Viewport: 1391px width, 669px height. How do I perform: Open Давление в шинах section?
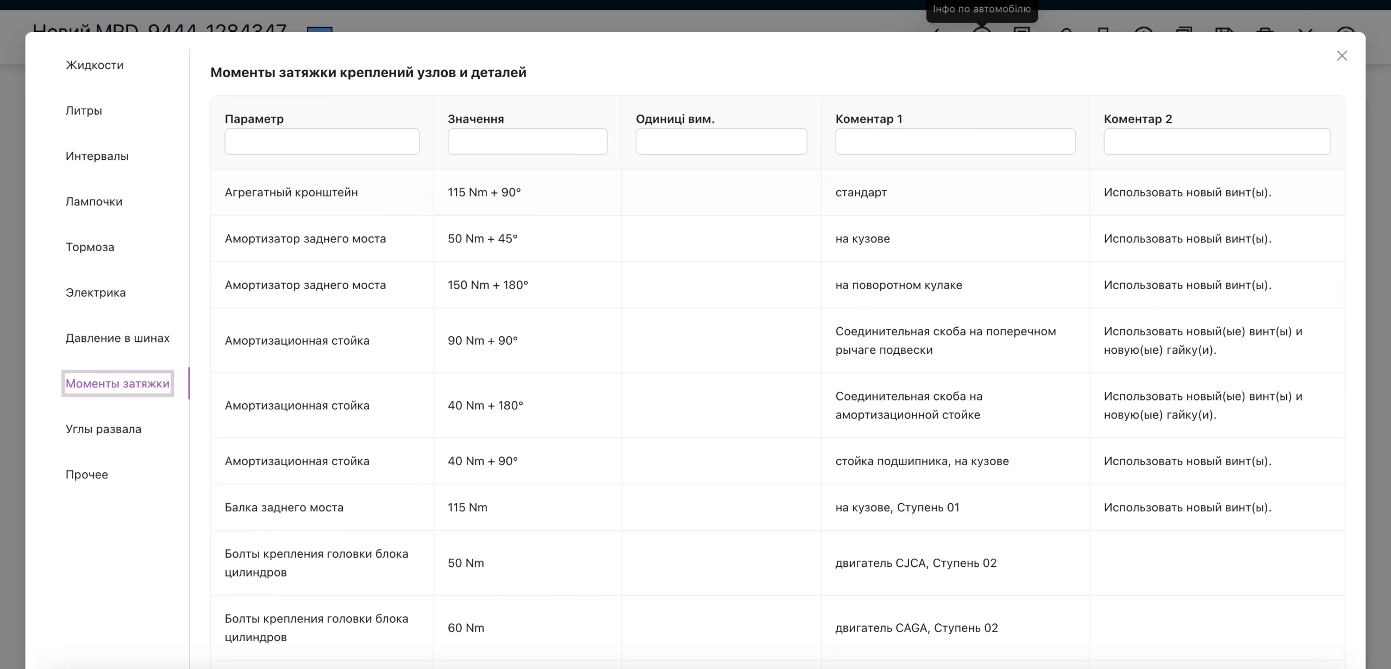point(117,338)
